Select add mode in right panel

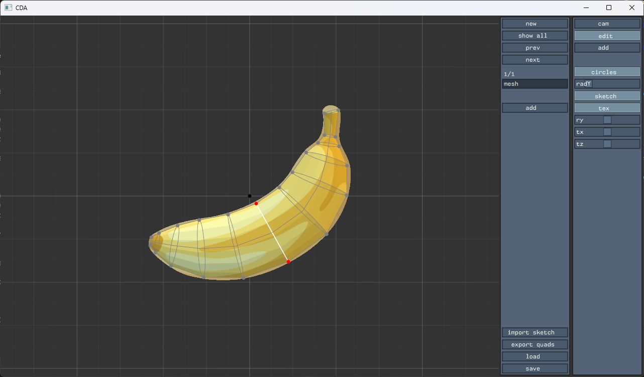pos(607,48)
